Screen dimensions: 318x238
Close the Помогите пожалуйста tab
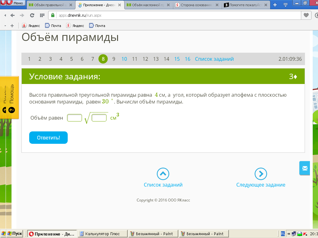click(x=266, y=5)
